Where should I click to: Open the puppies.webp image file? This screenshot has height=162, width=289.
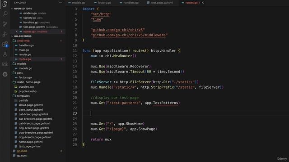(x=28, y=91)
